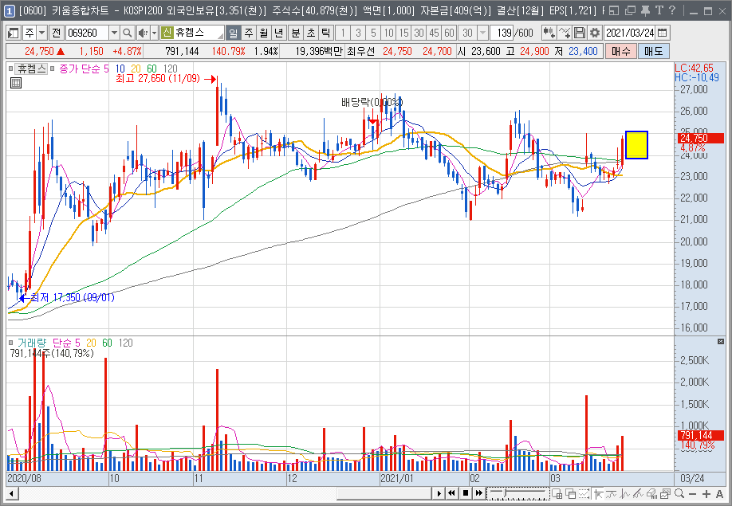Select the 틱 (tick) period toggle
This screenshot has width=732, height=506.
(325, 33)
